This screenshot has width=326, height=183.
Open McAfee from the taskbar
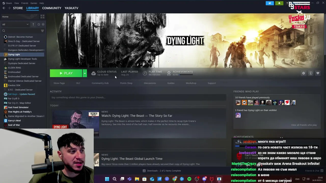point(212,179)
